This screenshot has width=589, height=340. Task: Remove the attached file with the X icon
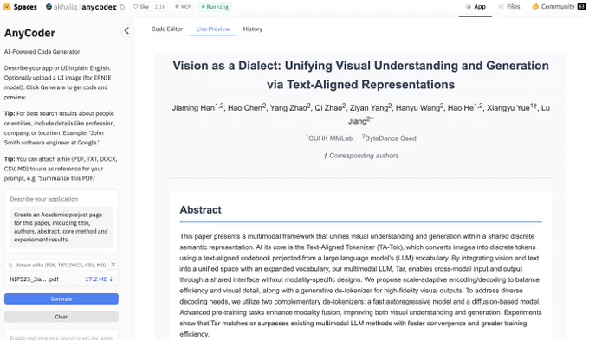113,265
